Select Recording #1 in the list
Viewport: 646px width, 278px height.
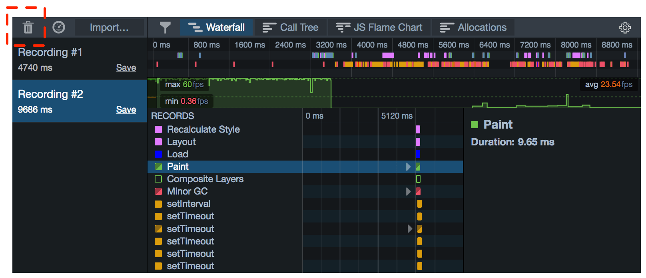pos(50,53)
